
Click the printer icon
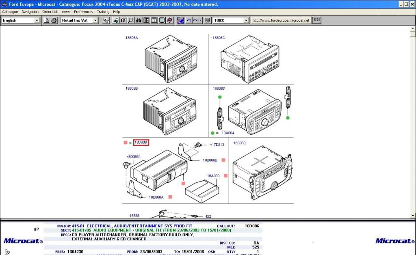coord(54,20)
